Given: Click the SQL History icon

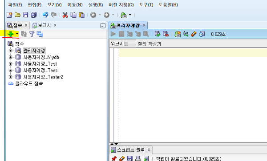Looking at the screenshot, I should point(202,34).
